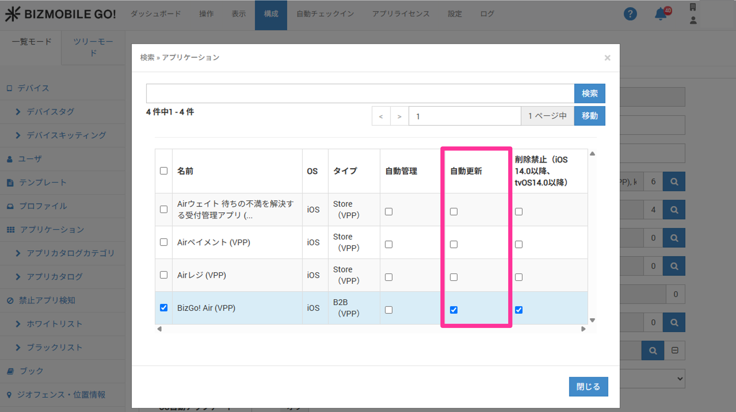The width and height of the screenshot is (736, 412).
Task: Switch to the ツリーモード tab
Action: [x=93, y=47]
